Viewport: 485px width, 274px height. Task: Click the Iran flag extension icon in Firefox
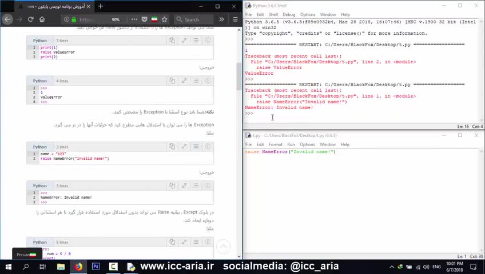coord(154,19)
